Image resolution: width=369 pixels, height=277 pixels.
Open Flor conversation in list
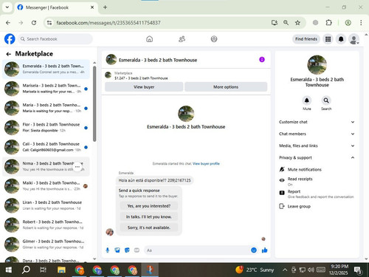point(46,128)
